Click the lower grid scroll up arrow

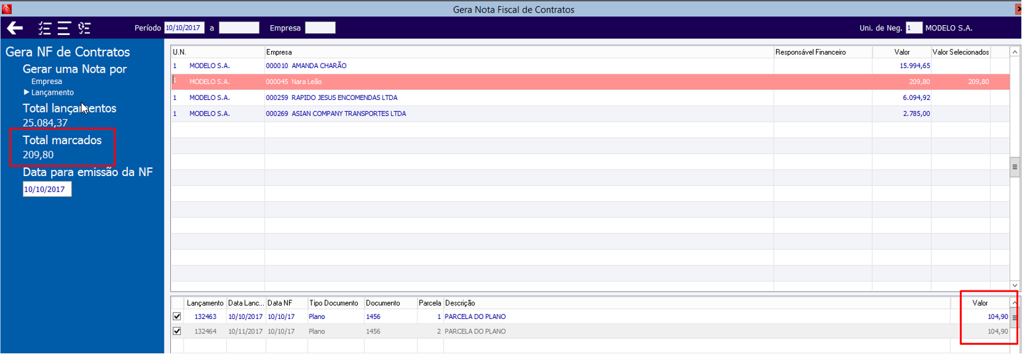click(1015, 302)
